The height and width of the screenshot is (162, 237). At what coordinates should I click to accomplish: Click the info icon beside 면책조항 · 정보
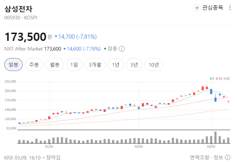tap(228, 157)
